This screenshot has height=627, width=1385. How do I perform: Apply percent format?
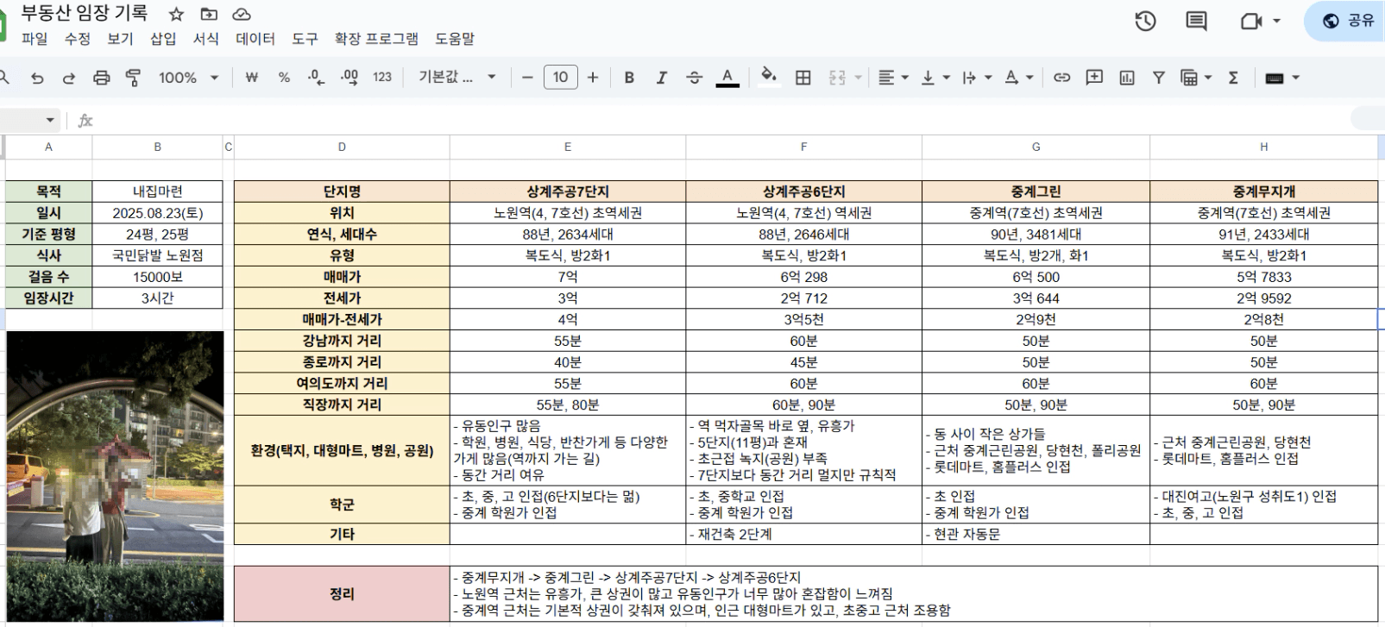tap(284, 78)
